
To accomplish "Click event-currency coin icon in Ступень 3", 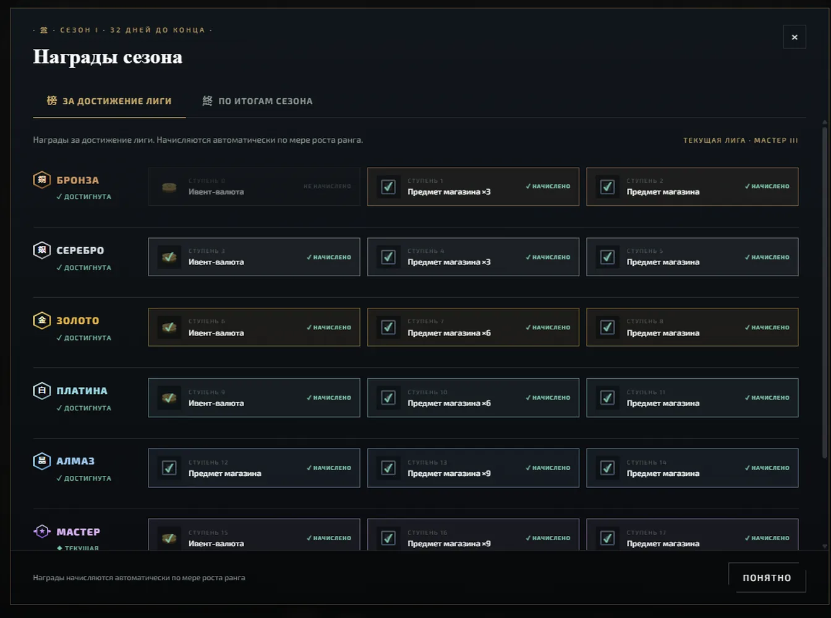I will point(169,257).
